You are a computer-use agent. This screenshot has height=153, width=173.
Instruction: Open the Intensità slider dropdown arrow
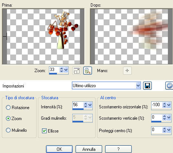coord(90,105)
